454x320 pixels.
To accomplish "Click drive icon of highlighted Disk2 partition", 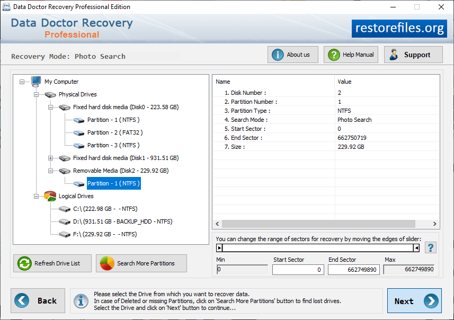I will (79, 184).
